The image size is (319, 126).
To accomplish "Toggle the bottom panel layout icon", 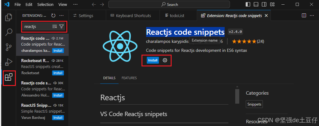I will click(x=256, y=4).
